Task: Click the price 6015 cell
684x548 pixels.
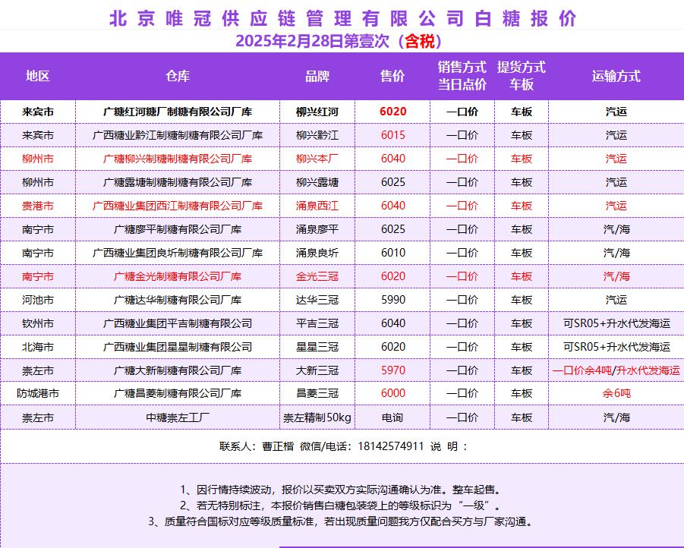Action: [x=392, y=135]
